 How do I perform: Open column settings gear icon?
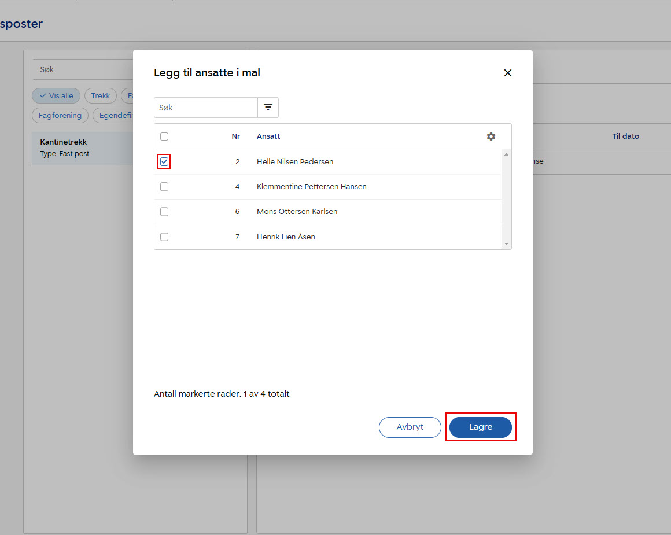tap(491, 136)
